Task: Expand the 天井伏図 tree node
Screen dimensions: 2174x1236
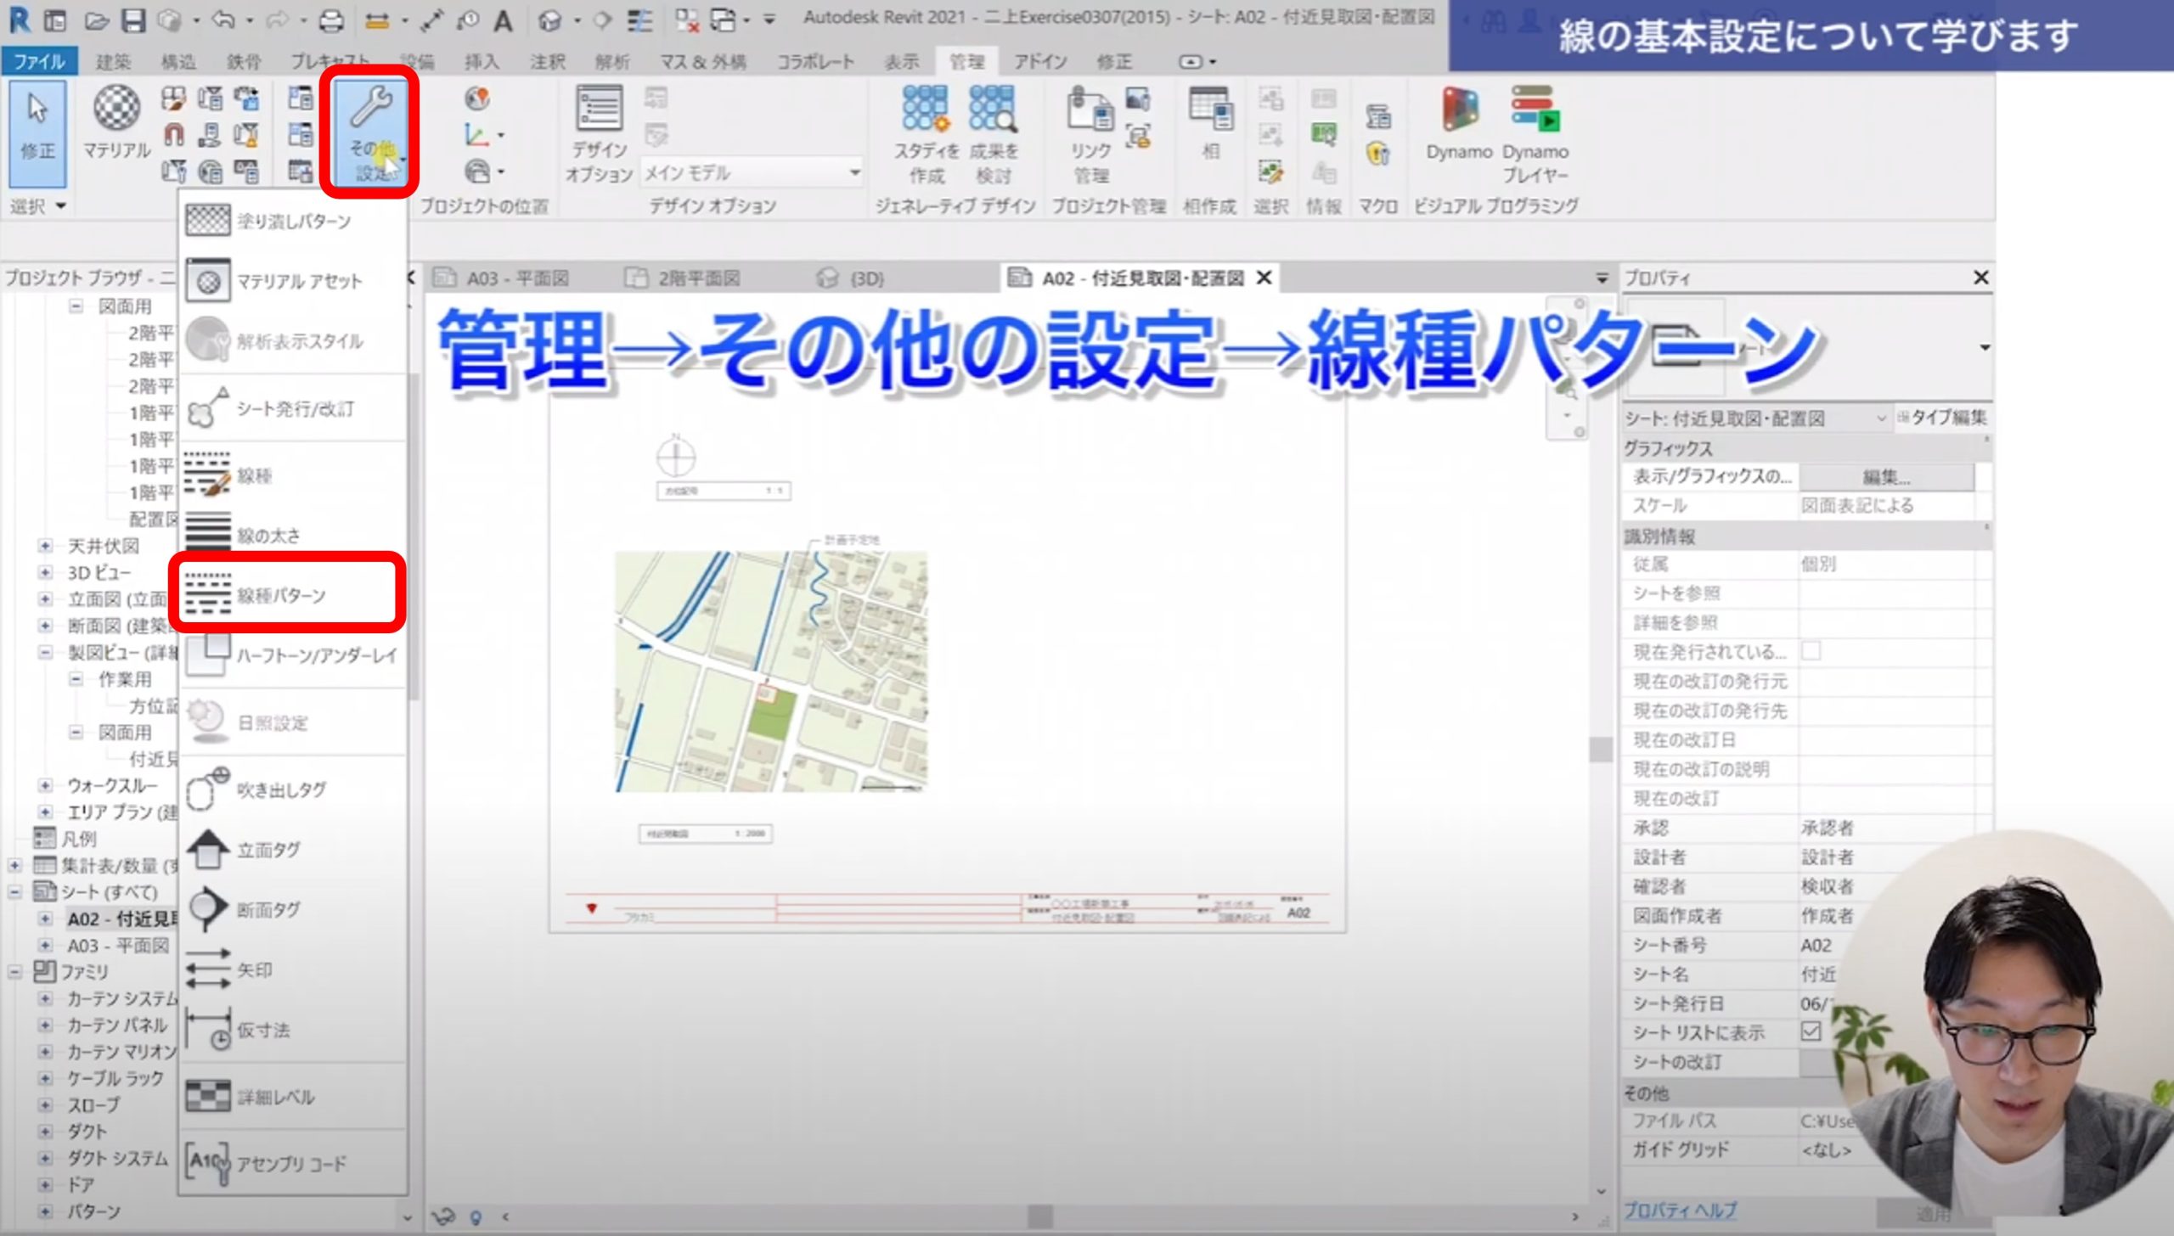Action: [x=46, y=546]
